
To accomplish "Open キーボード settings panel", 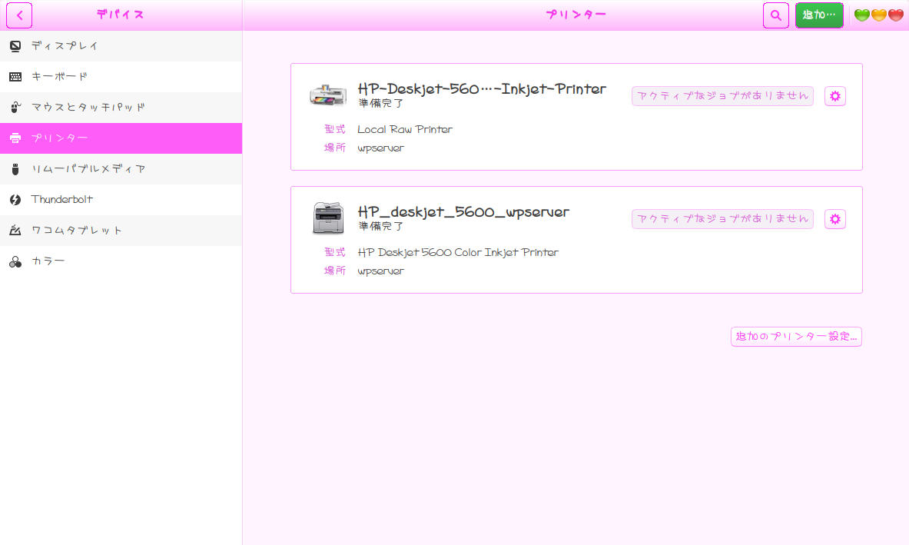I will click(x=121, y=77).
